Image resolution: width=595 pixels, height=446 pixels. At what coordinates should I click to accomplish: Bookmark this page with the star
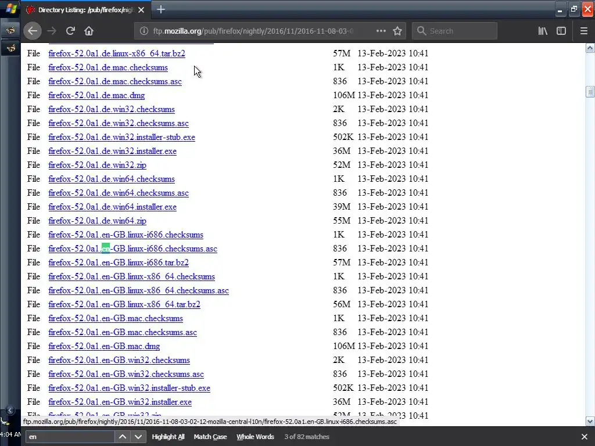coord(397,31)
